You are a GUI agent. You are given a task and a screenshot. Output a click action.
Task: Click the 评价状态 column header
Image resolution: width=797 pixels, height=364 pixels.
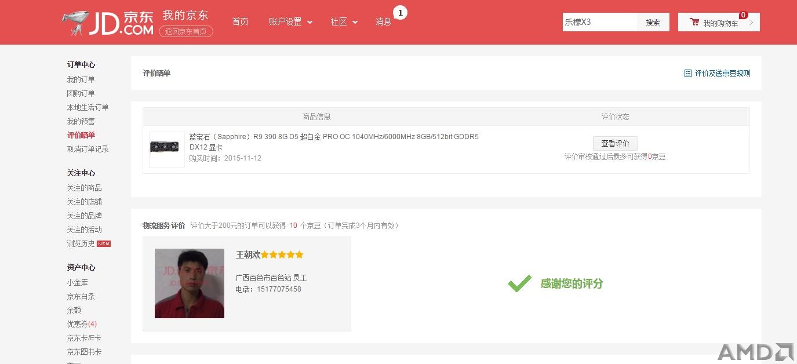pyautogui.click(x=615, y=117)
